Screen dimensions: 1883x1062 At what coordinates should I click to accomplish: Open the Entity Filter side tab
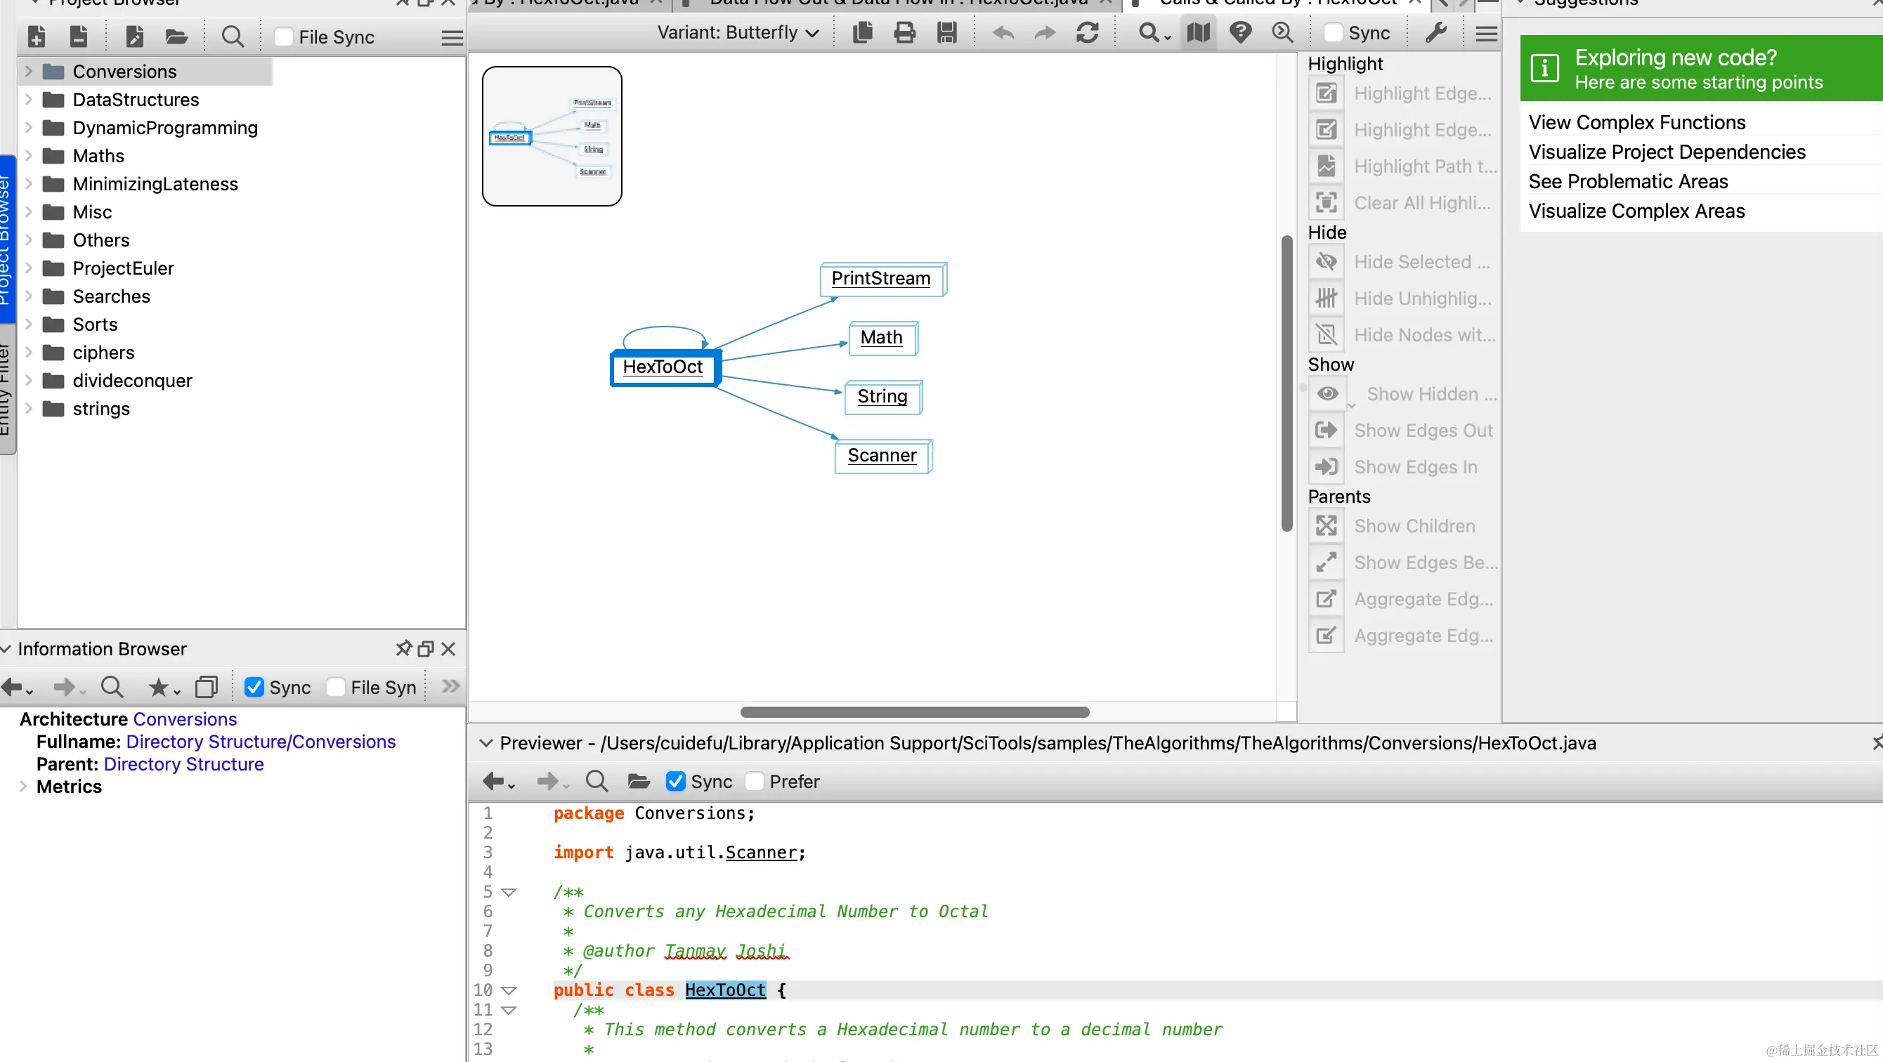click(x=6, y=389)
